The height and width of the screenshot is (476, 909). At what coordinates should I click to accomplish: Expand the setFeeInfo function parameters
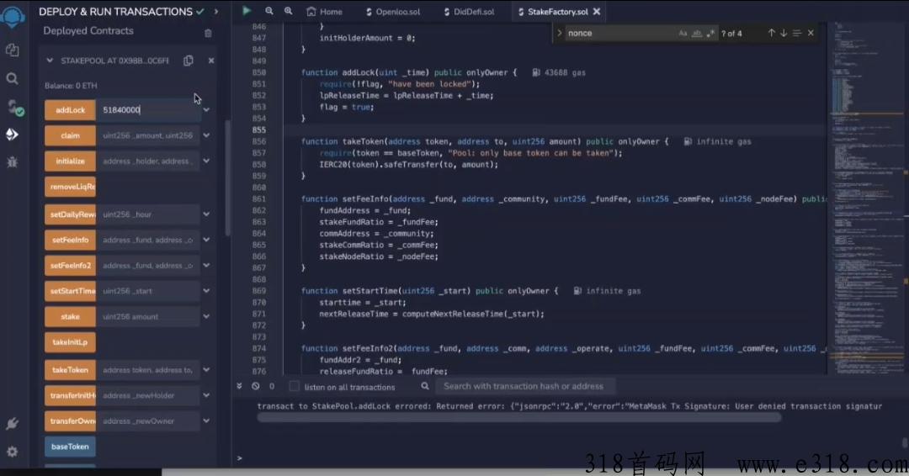coord(206,240)
